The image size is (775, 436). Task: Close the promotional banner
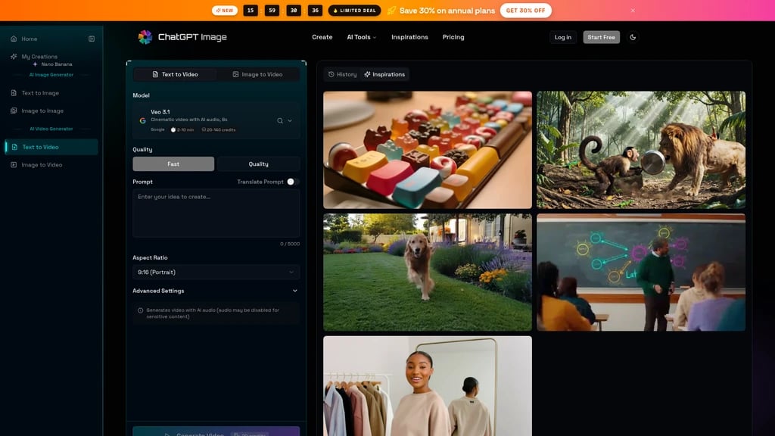633,11
